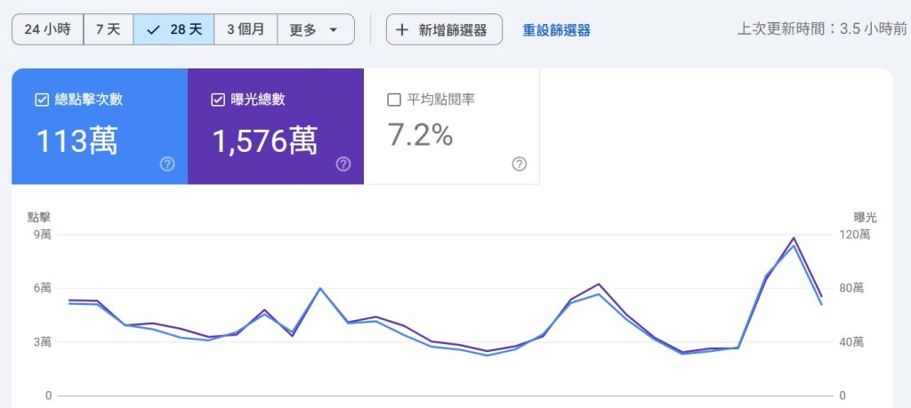
Task: Uncheck the 總點擊次數 checkbox
Action: coord(42,100)
